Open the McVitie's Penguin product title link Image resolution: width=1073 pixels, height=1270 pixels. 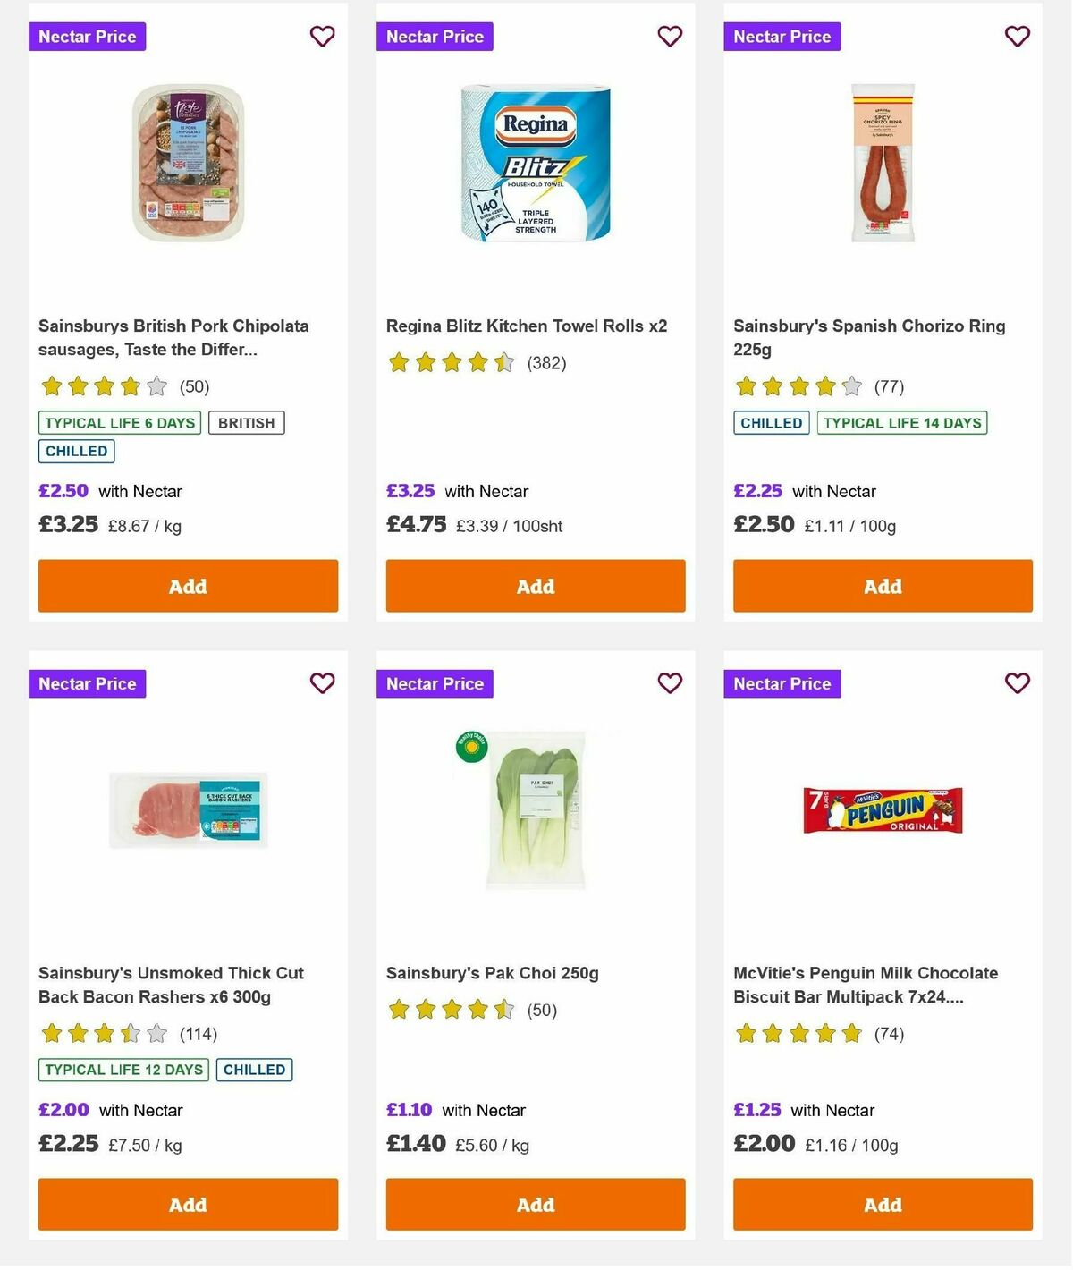(865, 984)
